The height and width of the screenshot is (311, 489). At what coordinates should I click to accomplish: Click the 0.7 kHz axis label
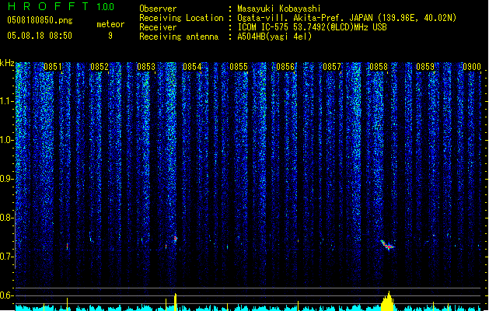[7, 257]
